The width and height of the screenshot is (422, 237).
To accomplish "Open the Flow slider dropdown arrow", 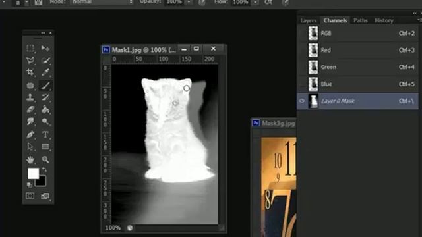I will [x=255, y=2].
